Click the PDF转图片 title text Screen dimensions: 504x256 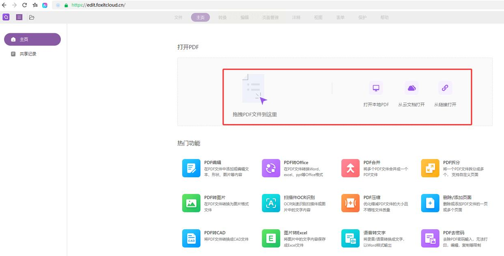click(x=215, y=198)
